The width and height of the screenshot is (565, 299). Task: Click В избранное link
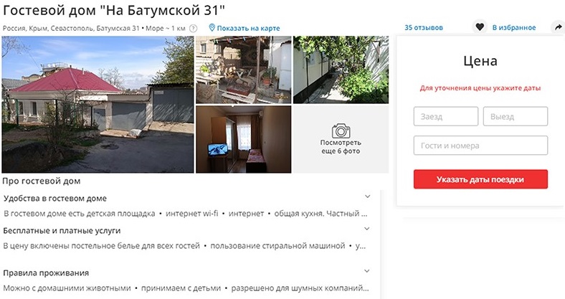click(514, 27)
